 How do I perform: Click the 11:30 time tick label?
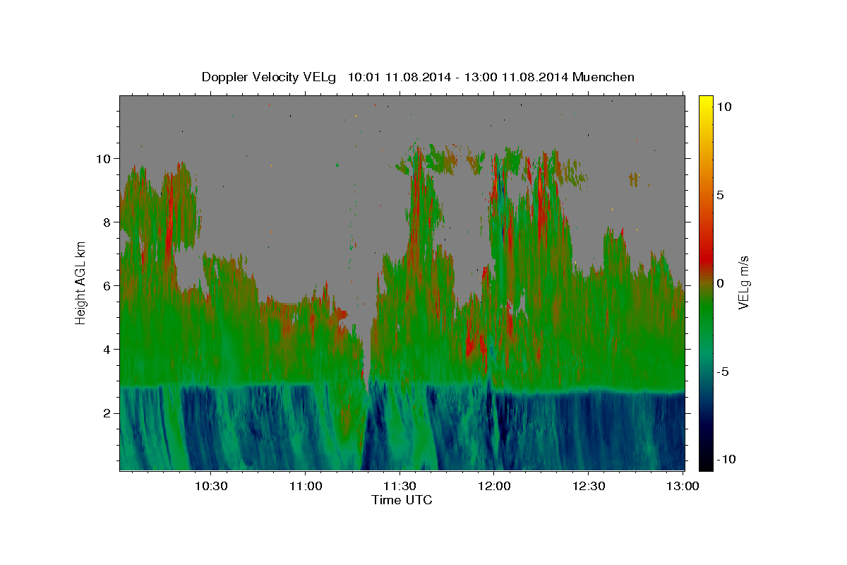click(400, 486)
